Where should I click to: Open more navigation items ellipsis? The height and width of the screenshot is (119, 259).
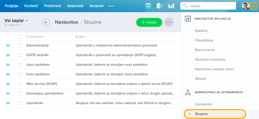[x=111, y=6]
